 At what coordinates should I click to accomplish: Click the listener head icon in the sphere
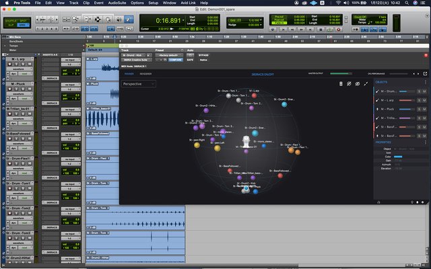coord(246,142)
